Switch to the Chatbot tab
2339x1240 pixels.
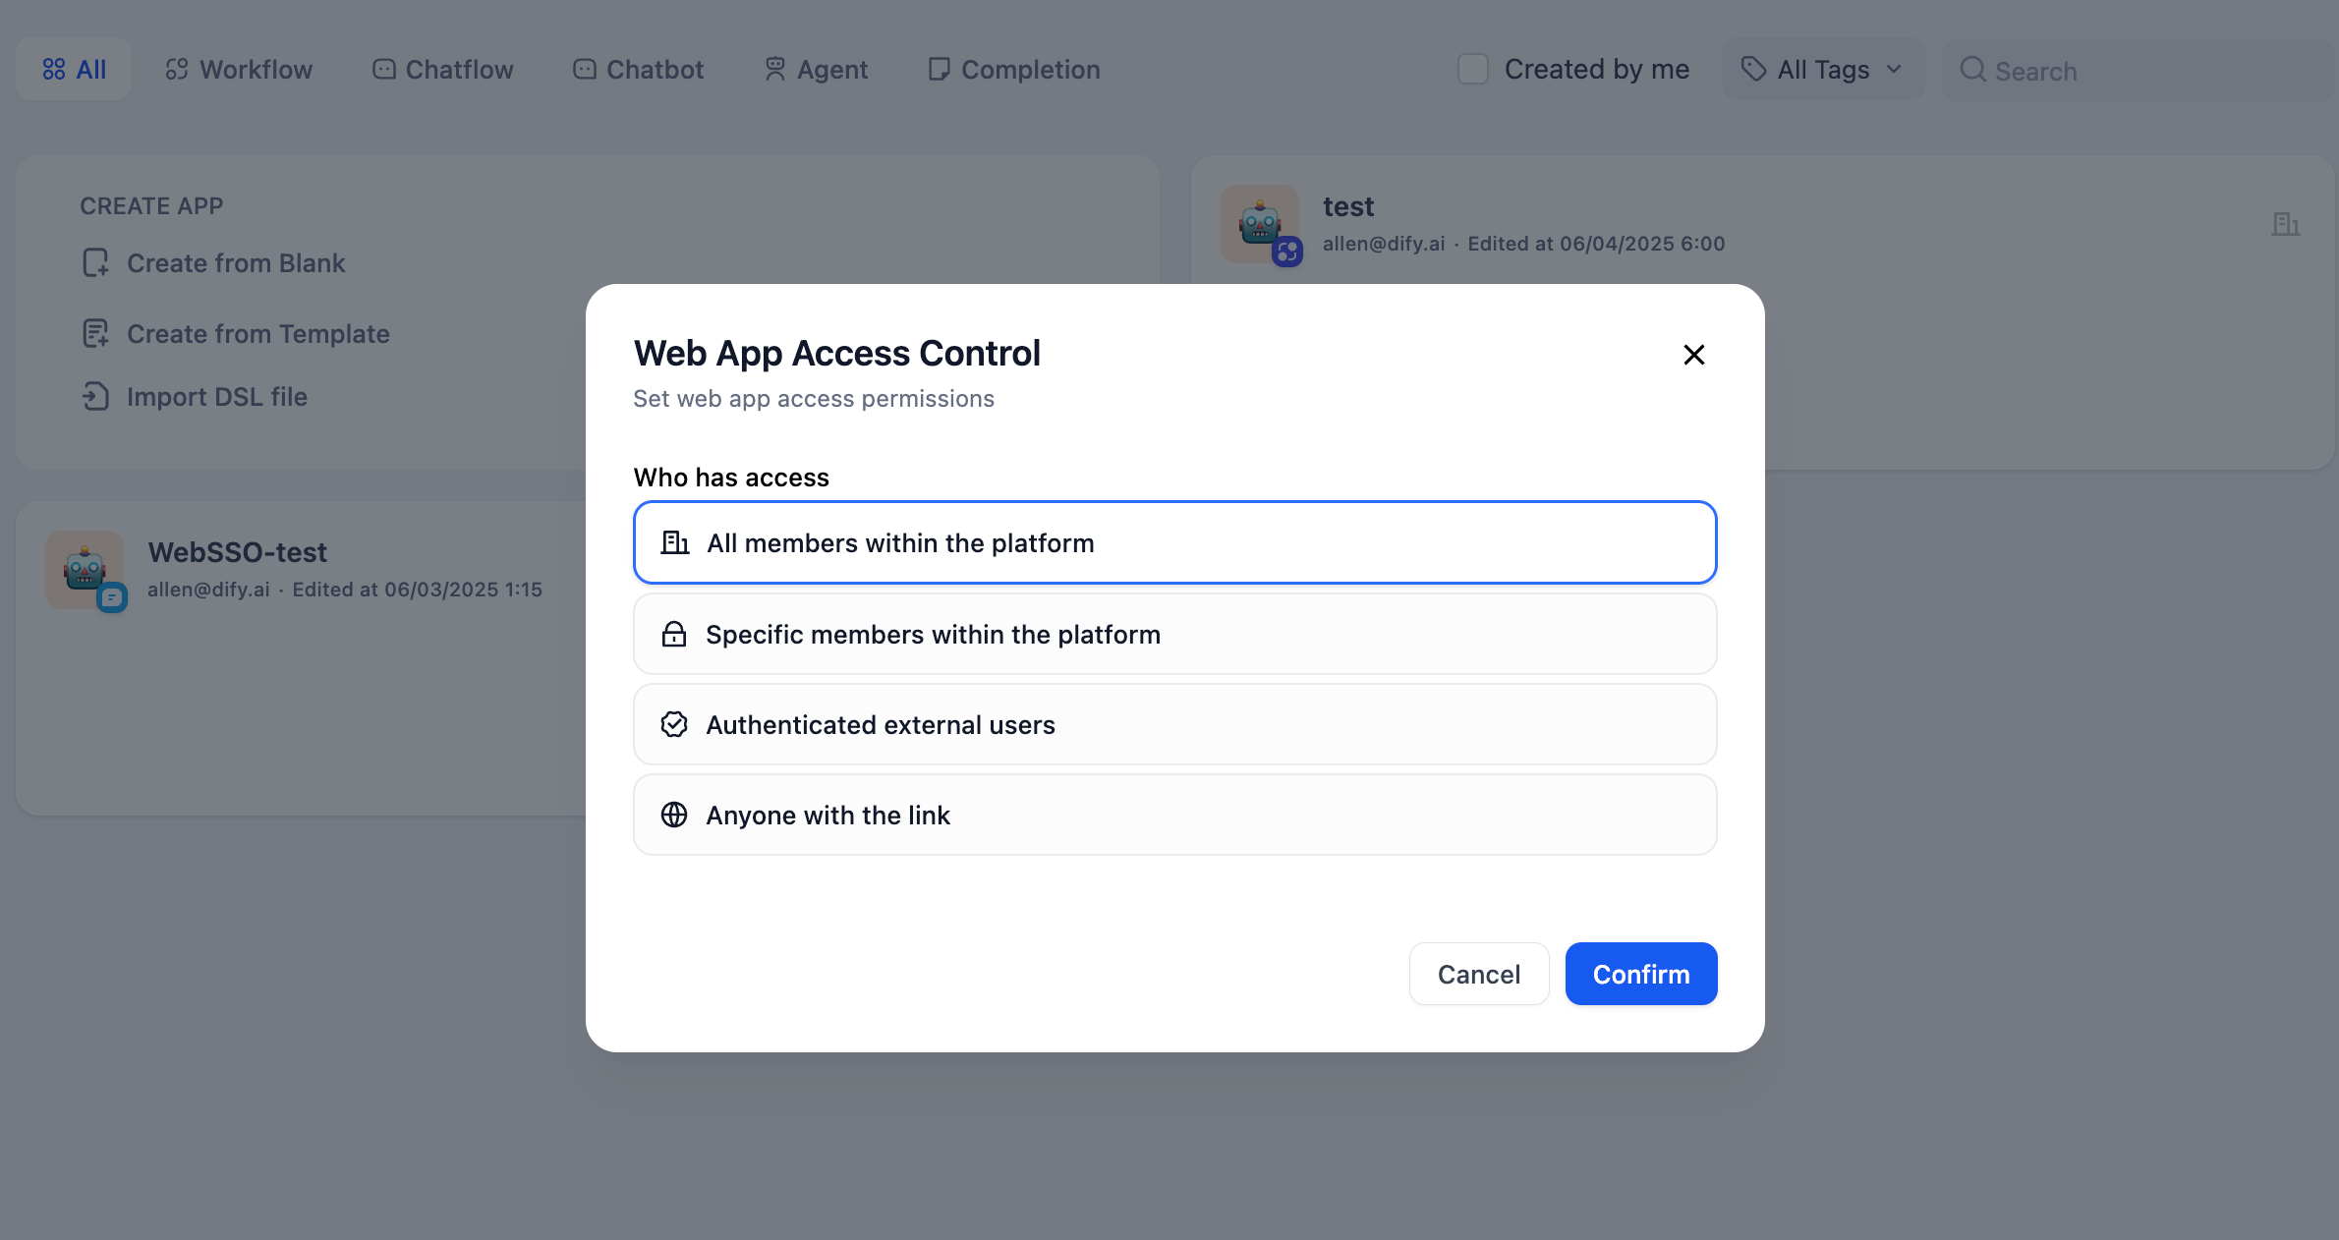[639, 70]
